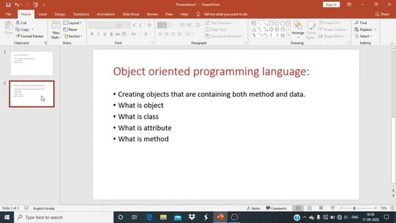Pick the oval shape from the shapes gallery
This screenshot has height=223, width=396.
tap(277, 24)
